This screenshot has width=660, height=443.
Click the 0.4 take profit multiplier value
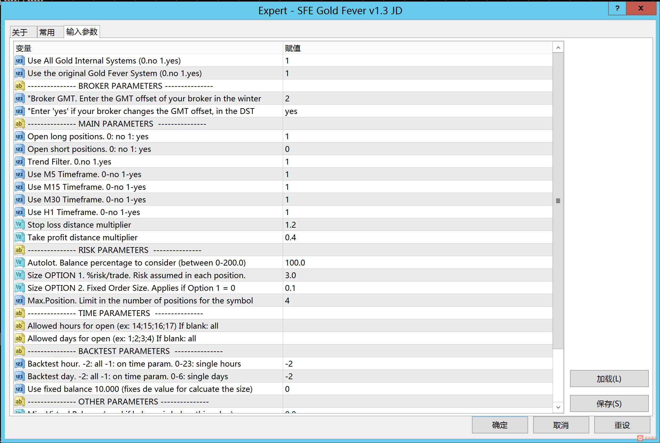[418, 237]
